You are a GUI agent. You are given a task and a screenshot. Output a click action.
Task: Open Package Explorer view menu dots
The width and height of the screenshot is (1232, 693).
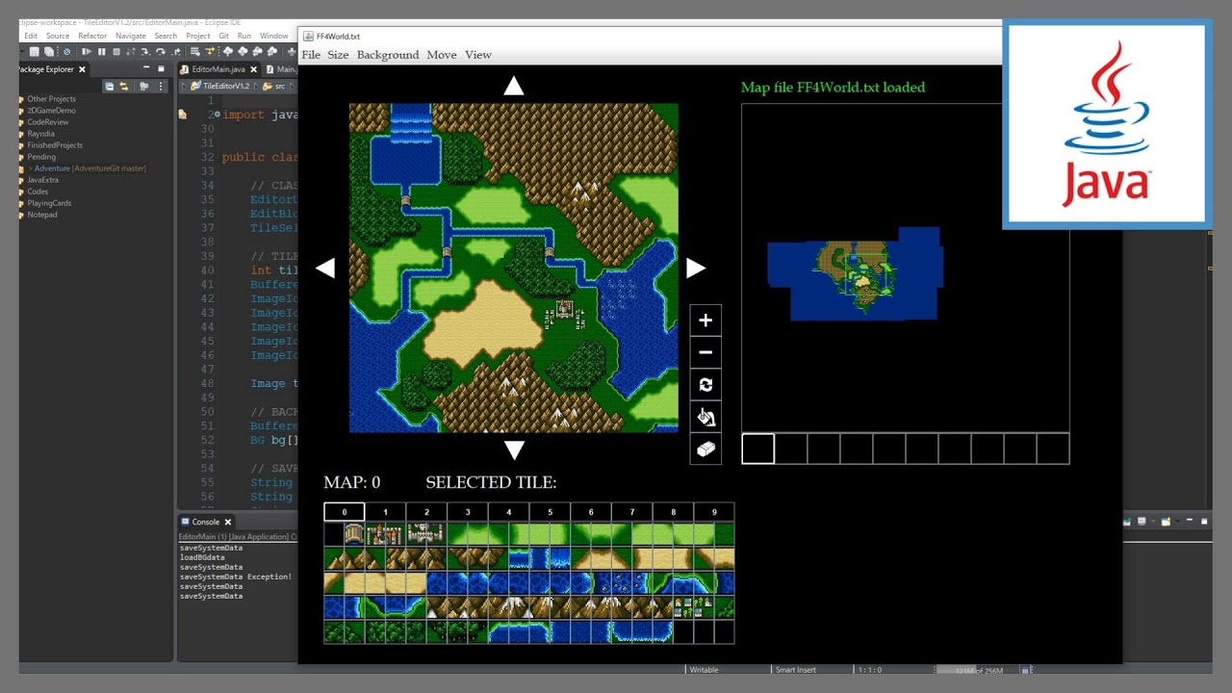click(161, 87)
